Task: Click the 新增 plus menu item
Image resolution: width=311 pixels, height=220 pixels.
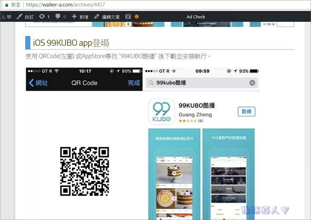Action: tap(80, 17)
